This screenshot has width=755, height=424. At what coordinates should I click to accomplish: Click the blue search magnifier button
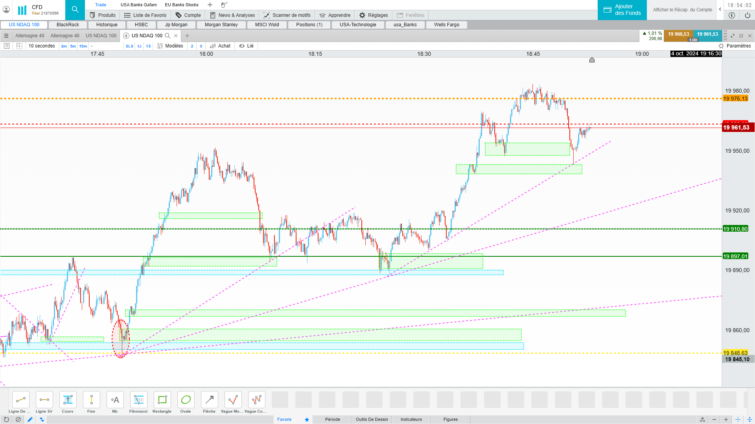[x=75, y=10]
